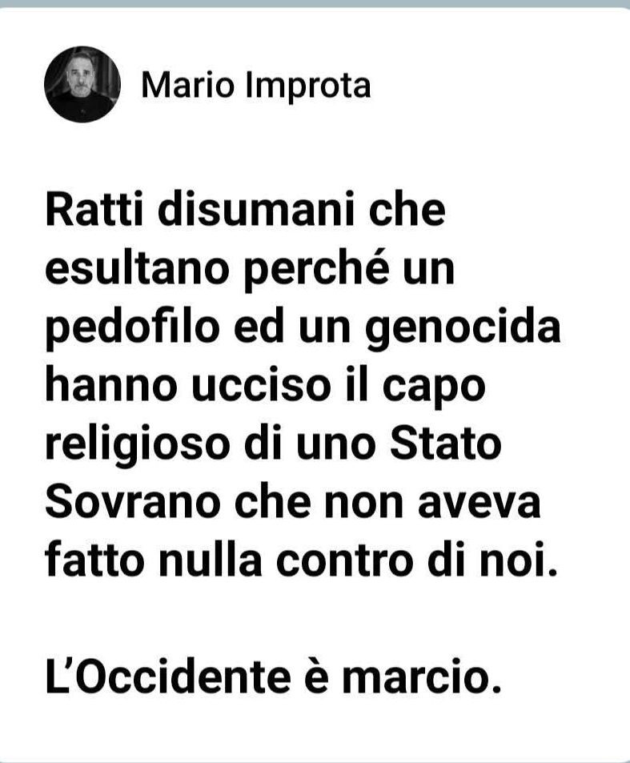Click the word "Stato" in the post
The image size is (630, 763).
pyautogui.click(x=446, y=444)
